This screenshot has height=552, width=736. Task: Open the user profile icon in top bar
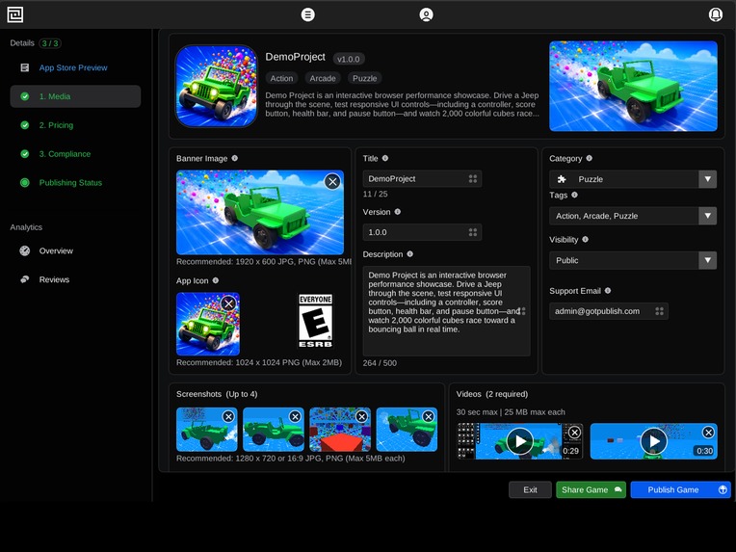[426, 14]
